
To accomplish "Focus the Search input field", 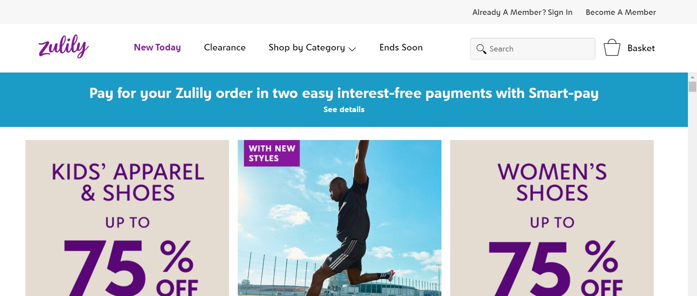I will point(533,49).
